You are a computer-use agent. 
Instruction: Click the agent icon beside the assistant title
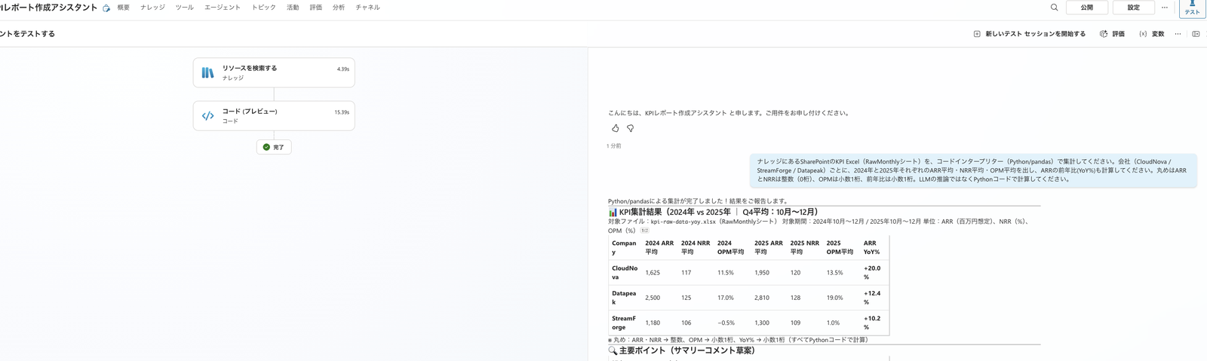click(x=106, y=8)
